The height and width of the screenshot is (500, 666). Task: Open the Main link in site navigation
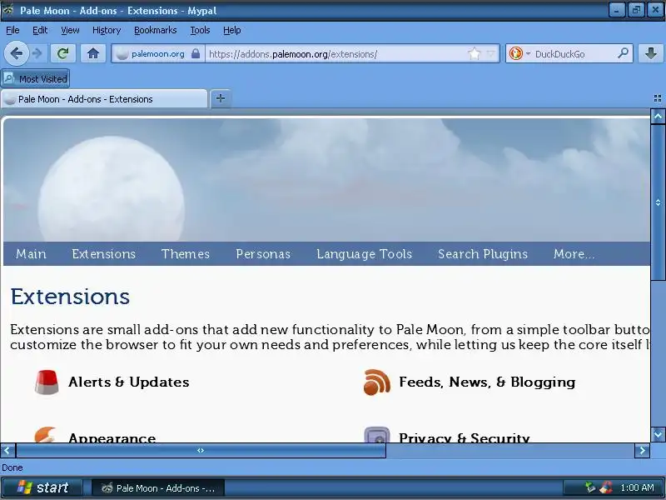(31, 254)
